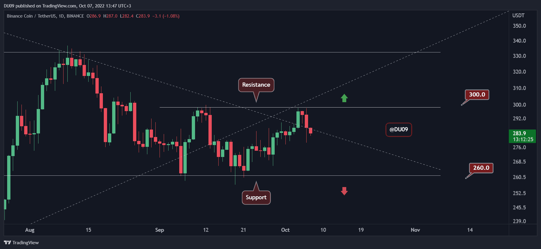This screenshot has width=541, height=249.
Task: Select the Nov date on time axis
Action: pos(415,230)
